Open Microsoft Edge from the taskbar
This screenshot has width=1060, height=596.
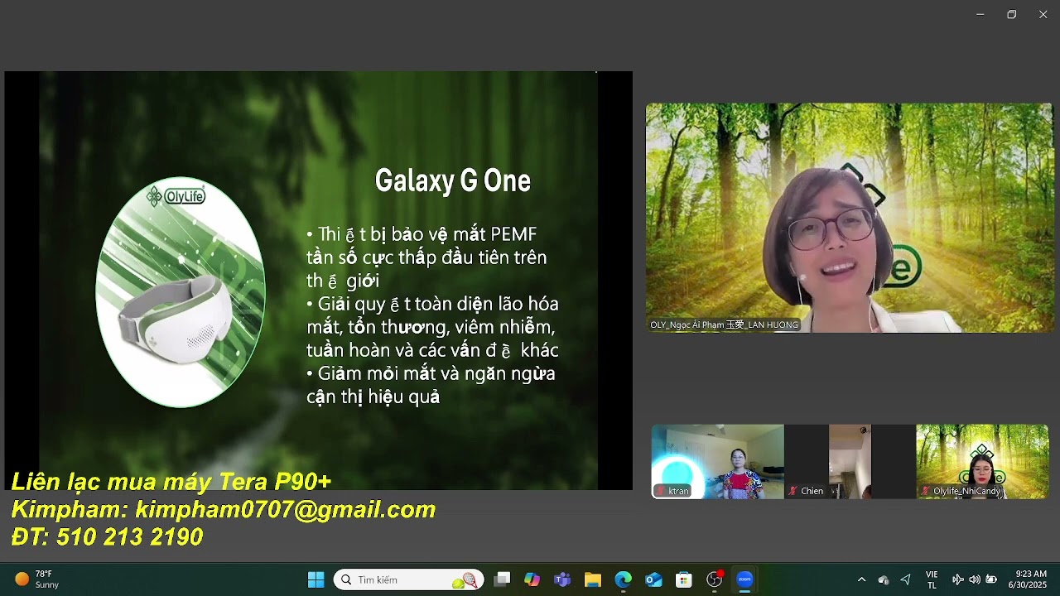click(623, 579)
